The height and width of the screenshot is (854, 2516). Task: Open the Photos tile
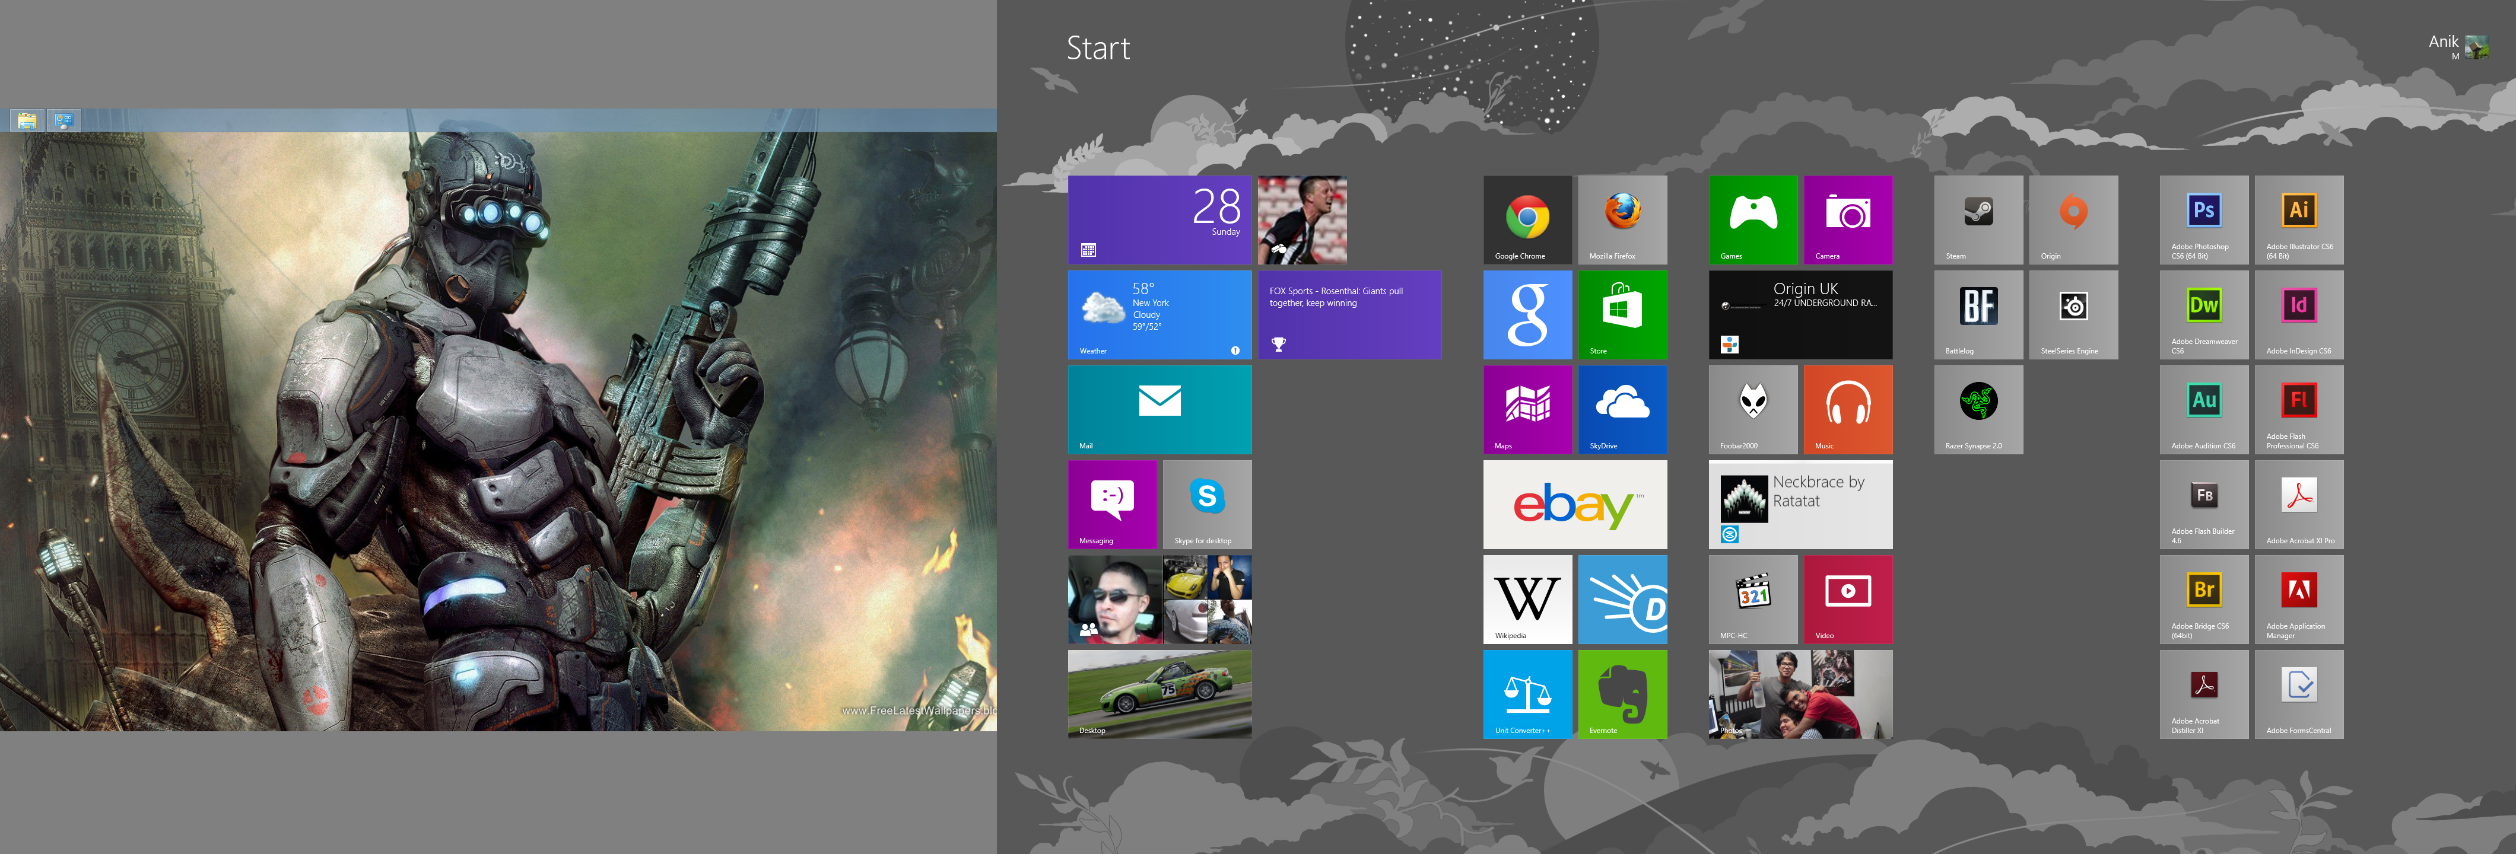[x=1799, y=694]
